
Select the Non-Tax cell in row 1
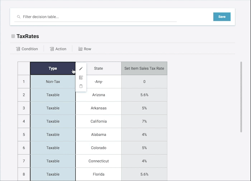click(x=53, y=82)
